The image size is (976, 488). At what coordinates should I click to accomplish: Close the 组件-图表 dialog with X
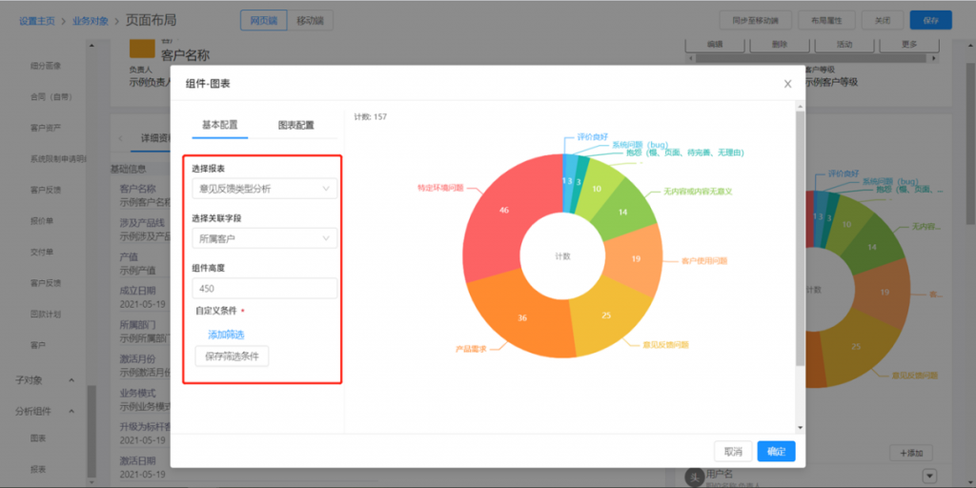click(x=787, y=84)
